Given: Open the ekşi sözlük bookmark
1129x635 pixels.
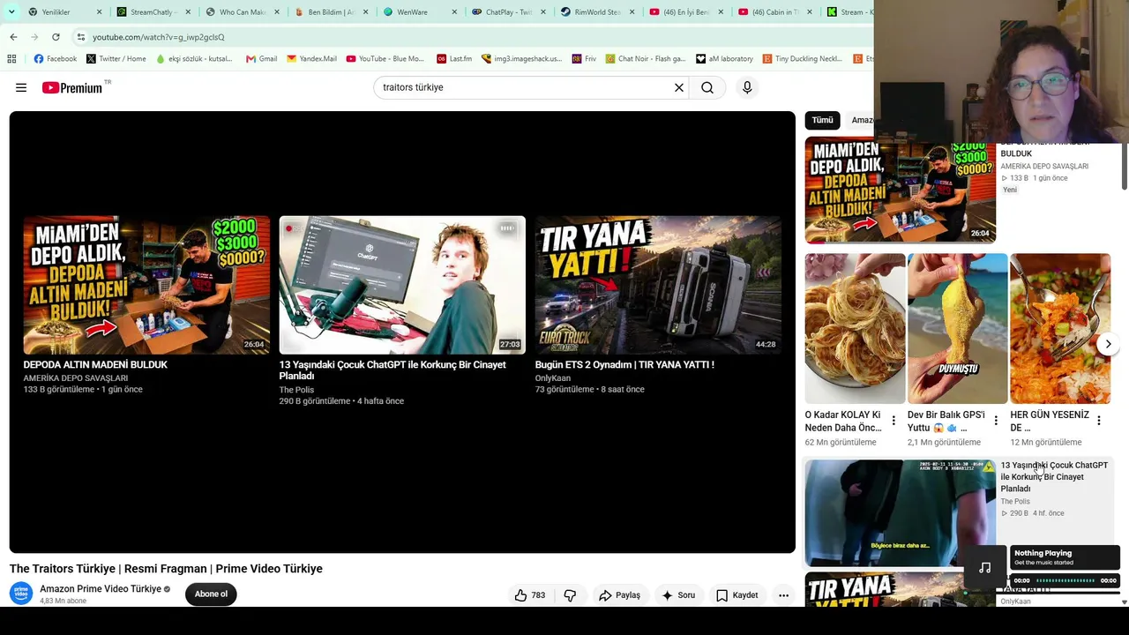Looking at the screenshot, I should tap(195, 59).
